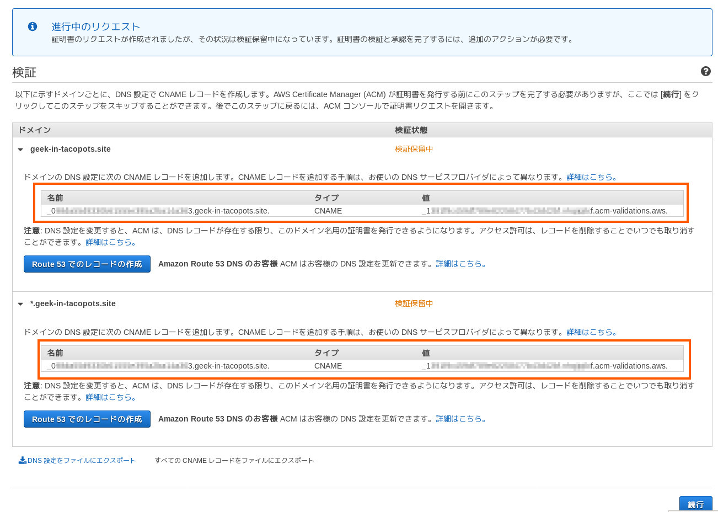Select CNAME name value in first record

point(158,211)
